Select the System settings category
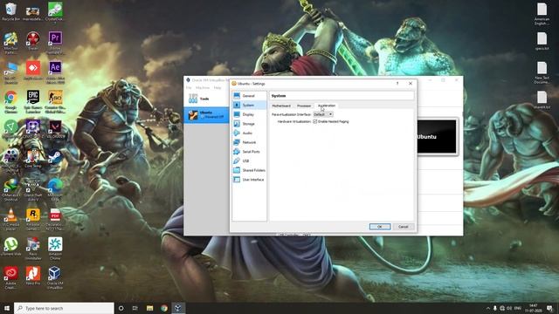The width and height of the screenshot is (559, 314). [x=249, y=105]
